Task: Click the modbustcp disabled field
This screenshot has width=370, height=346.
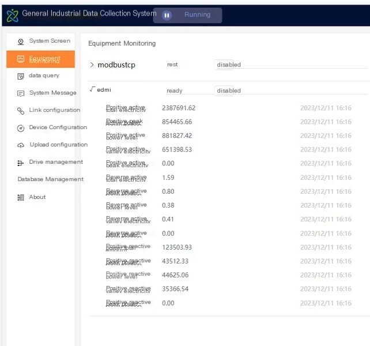Action: click(x=290, y=65)
